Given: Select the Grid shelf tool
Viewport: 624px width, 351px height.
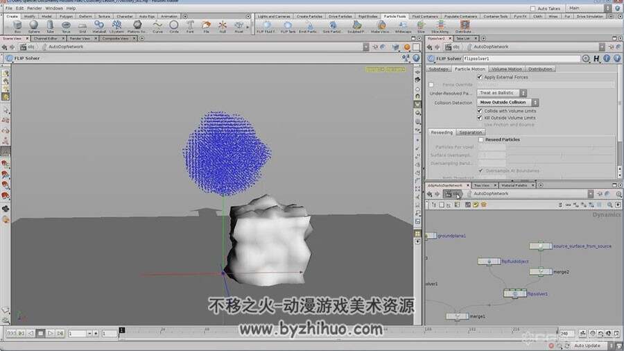Looking at the screenshot, I should pyautogui.click(x=83, y=26).
